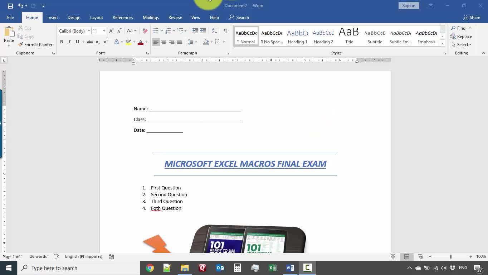Switch to the Insert tab
Screen dimensions: 488x275
point(53,18)
